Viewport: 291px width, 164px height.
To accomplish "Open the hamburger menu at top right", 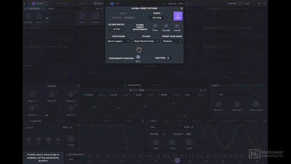I will click(265, 3).
